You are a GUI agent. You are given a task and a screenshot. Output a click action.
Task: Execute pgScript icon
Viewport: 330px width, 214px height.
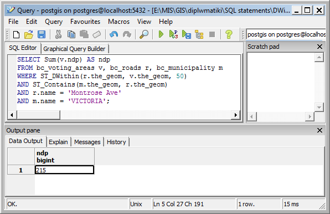tap(174, 34)
